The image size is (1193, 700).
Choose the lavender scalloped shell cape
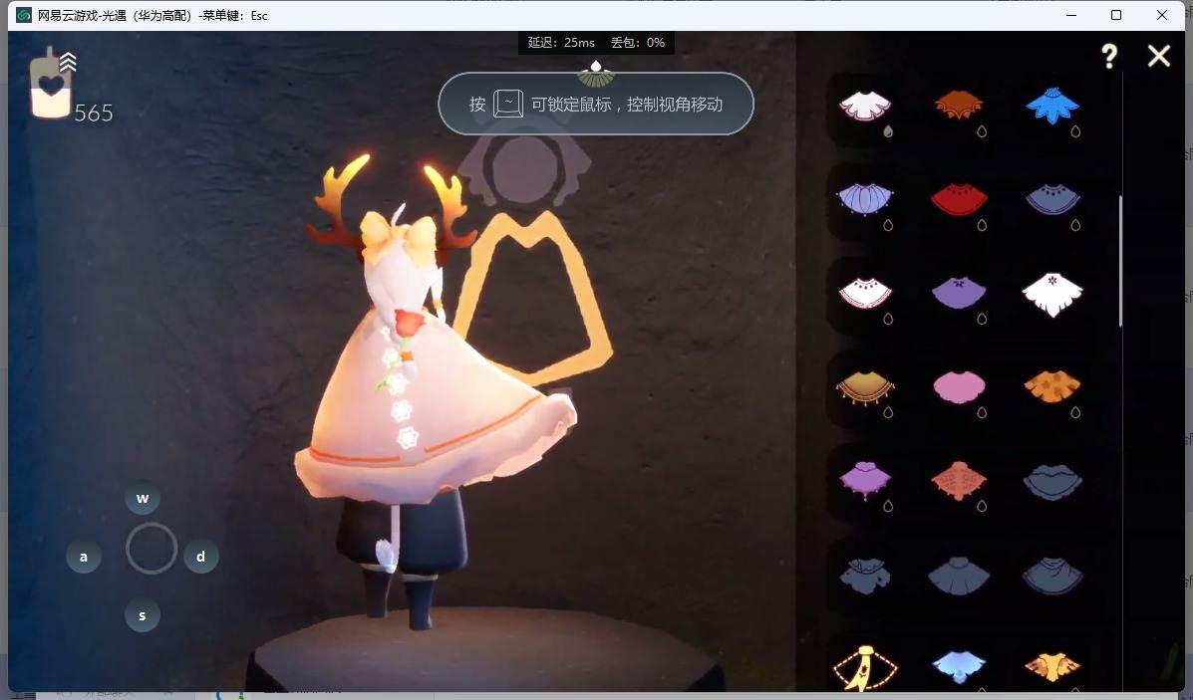tap(865, 199)
